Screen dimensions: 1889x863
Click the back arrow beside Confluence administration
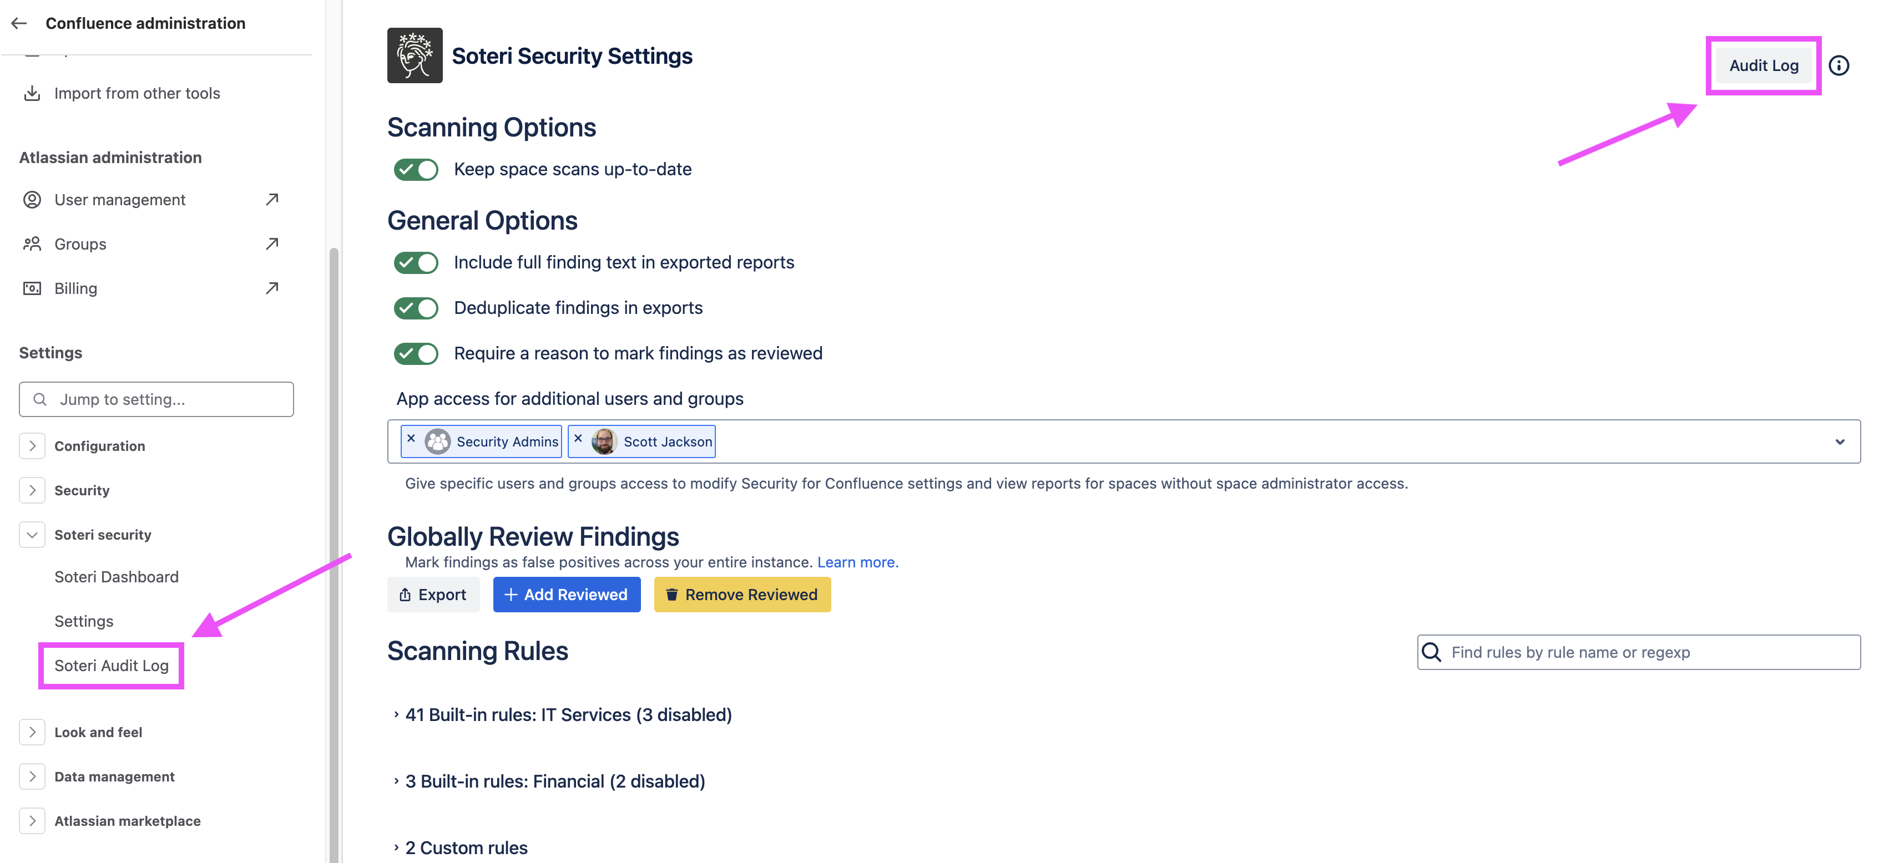[19, 23]
